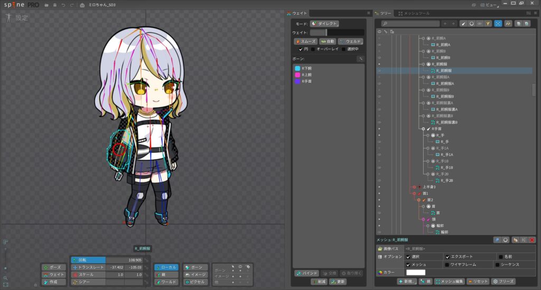
Task: Click the バインド button
Action: pos(307,273)
